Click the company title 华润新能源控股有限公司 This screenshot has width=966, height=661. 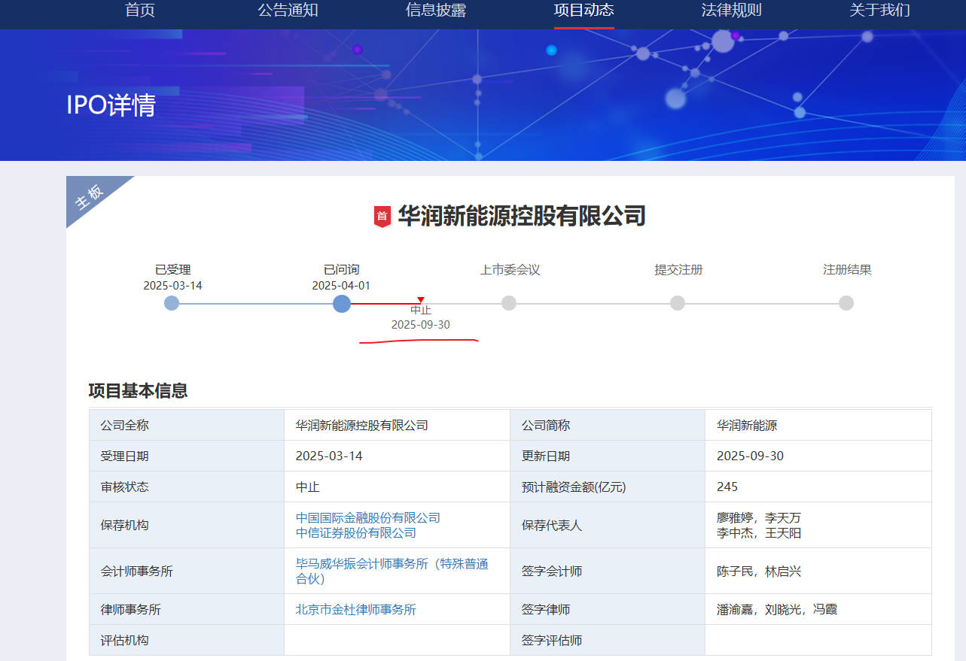coord(522,217)
